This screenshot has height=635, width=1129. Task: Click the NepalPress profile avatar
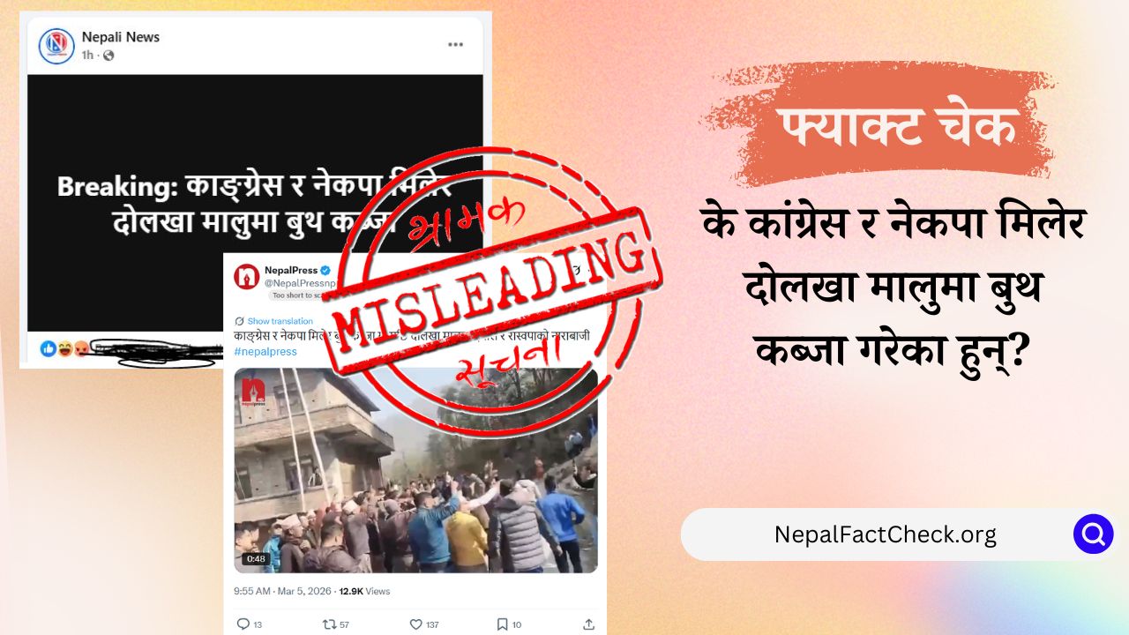[246, 277]
